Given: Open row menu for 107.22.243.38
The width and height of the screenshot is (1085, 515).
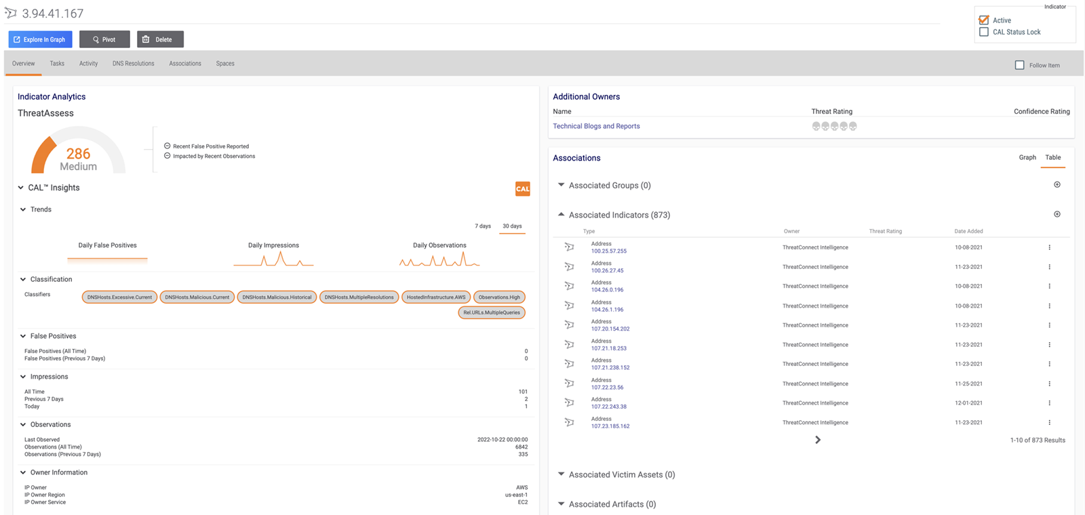Looking at the screenshot, I should point(1049,403).
